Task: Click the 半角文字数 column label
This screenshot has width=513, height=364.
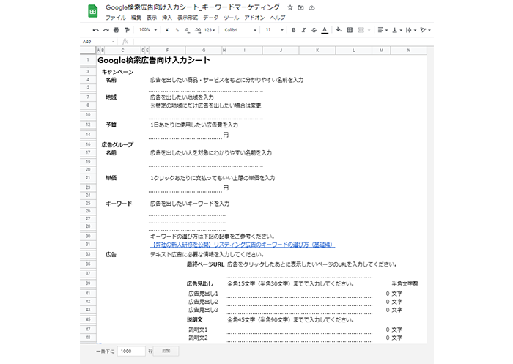Action: 405,284
